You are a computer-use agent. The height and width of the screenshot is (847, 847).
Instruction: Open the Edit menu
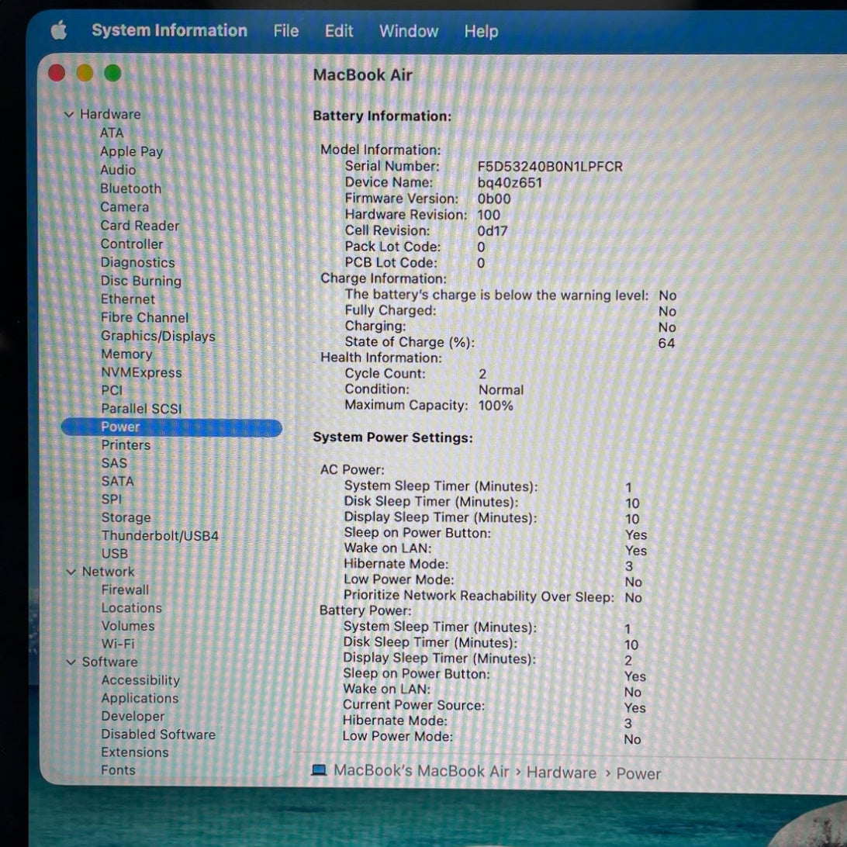[x=339, y=31]
